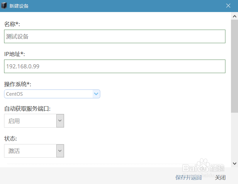Viewport: 238px width, 184px height.
Task: Click the 操作系统*: label
Action: [x=18, y=84]
